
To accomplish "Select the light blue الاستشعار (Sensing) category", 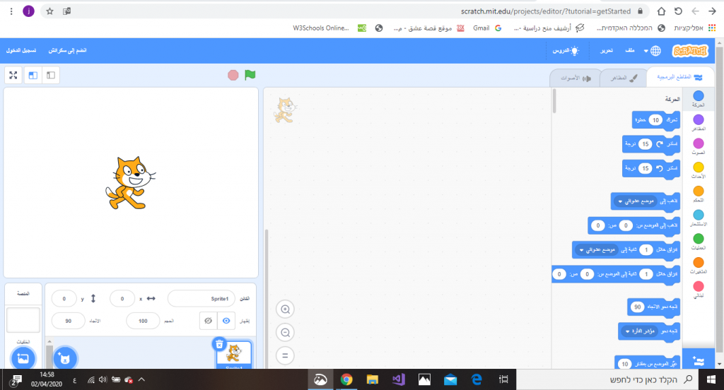I will [698, 218].
